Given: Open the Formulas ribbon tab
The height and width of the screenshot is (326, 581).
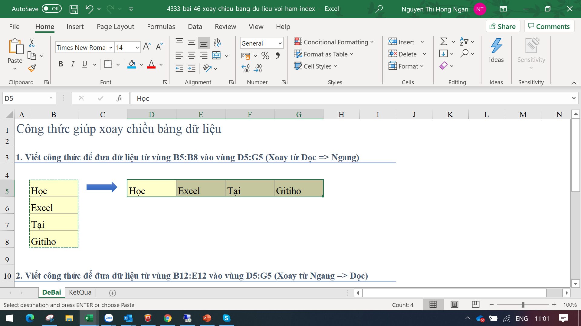Looking at the screenshot, I should click(x=161, y=27).
